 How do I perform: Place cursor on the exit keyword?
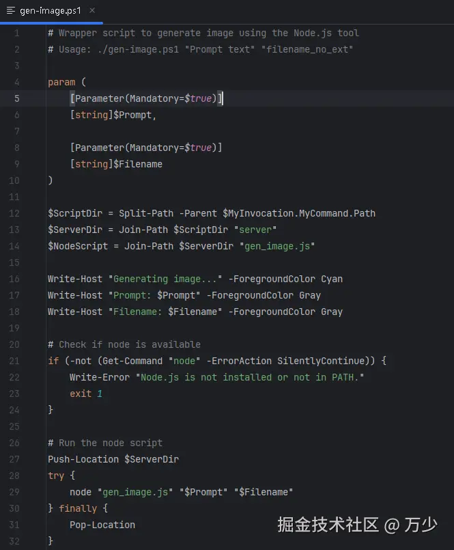[x=81, y=394]
